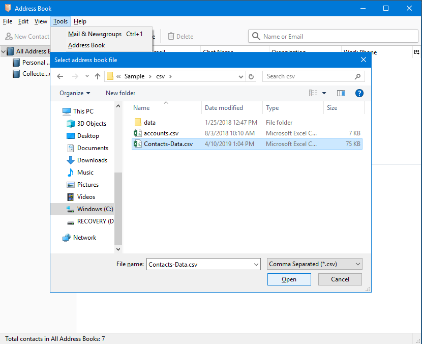Open the recent locations dropdown arrow

87,76
